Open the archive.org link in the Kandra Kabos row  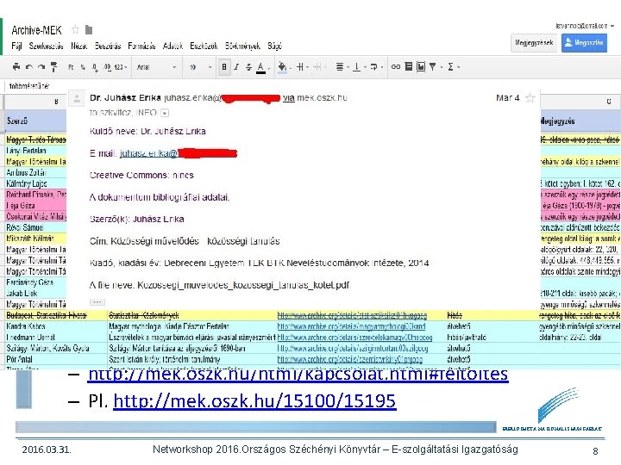tap(351, 326)
